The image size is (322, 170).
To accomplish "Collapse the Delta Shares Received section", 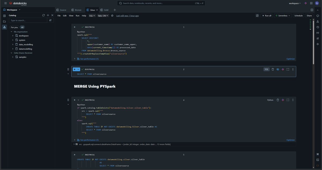I will pyautogui.click(x=11, y=53).
